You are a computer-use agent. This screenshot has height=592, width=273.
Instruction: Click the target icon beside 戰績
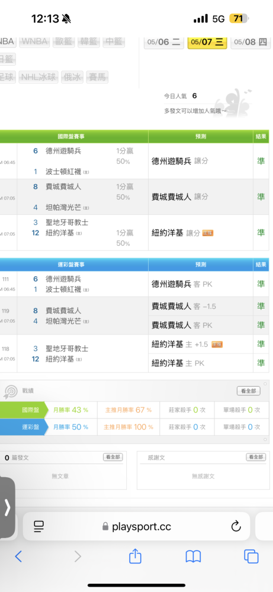tap(11, 391)
